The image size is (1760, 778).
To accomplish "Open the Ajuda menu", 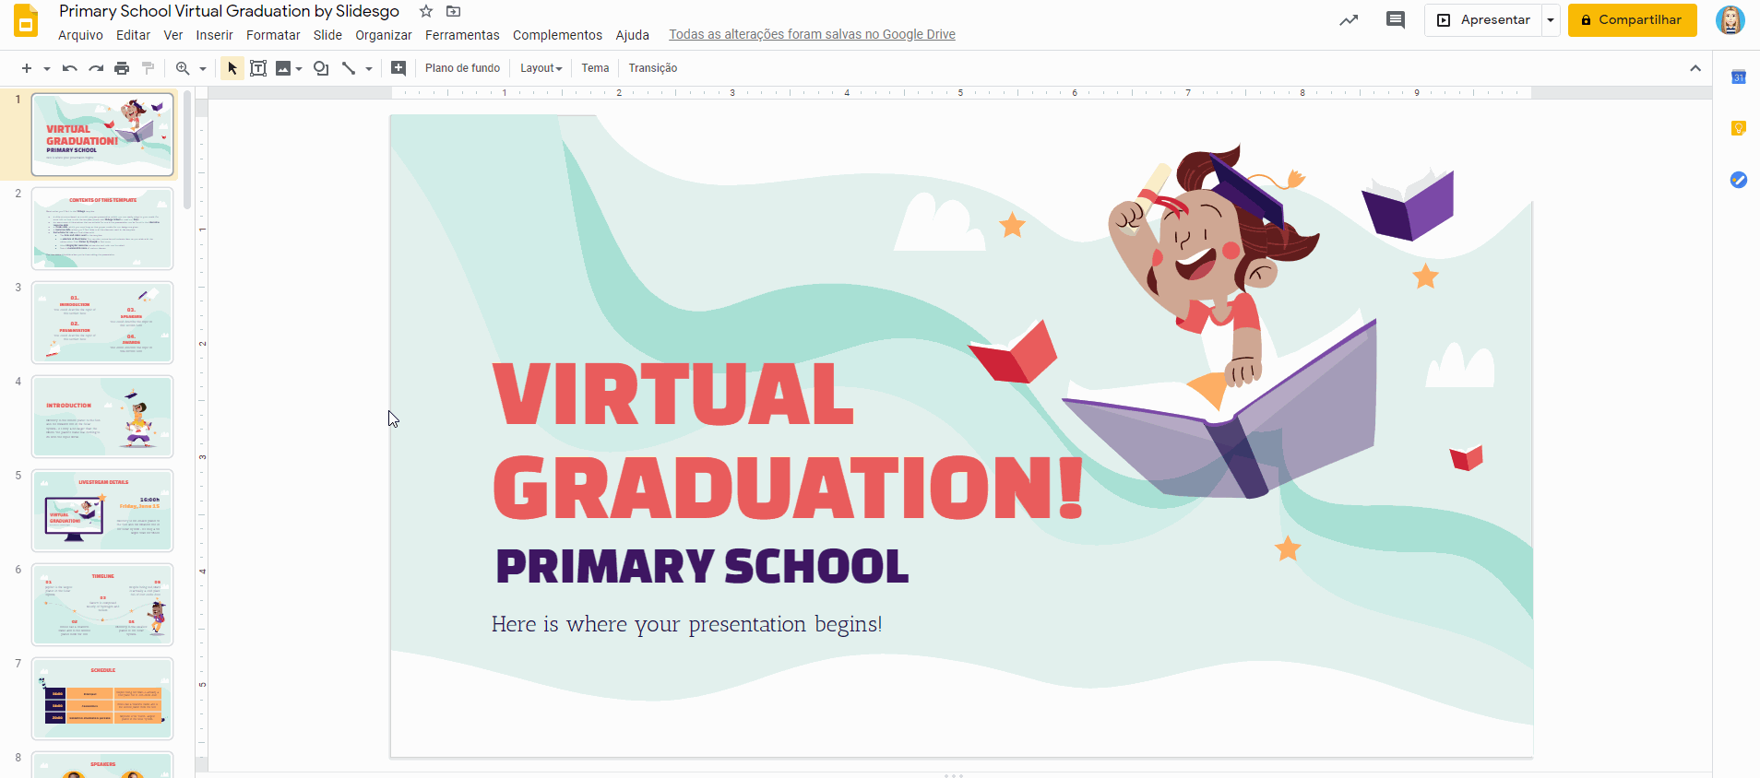I will pyautogui.click(x=633, y=35).
